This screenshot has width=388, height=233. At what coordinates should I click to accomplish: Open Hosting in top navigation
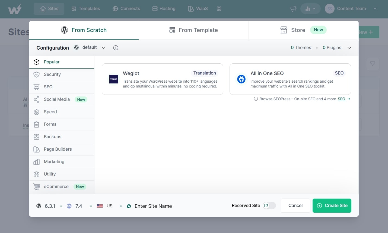pos(164,9)
